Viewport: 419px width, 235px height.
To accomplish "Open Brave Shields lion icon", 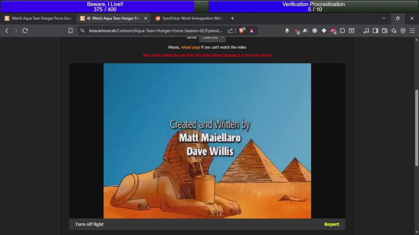I will pyautogui.click(x=242, y=30).
